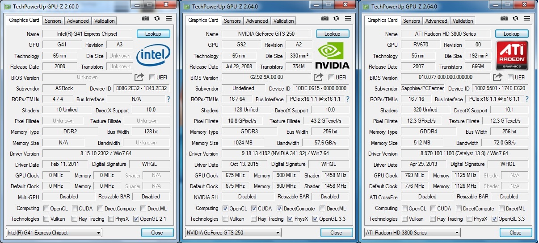Click camera screenshot icon in GeForce GTS 250 window

coord(325,18)
